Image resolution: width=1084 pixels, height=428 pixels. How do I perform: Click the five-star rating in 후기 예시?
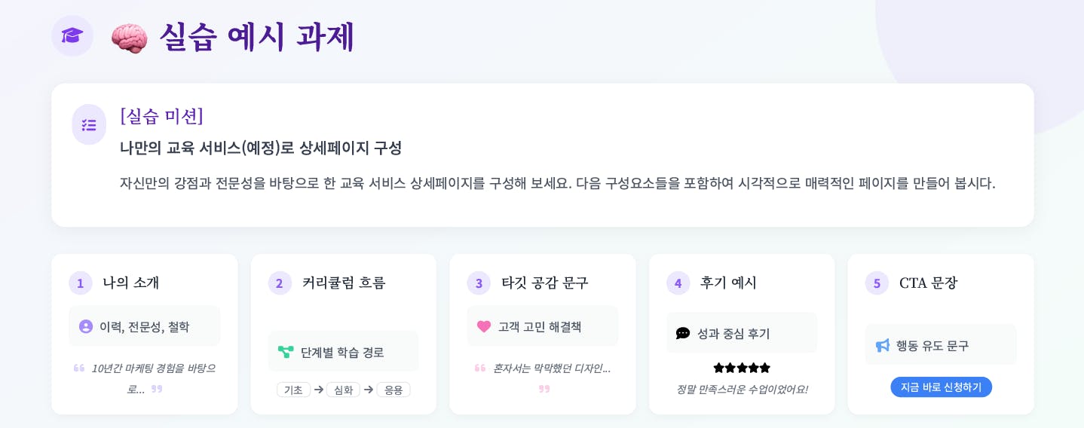742,368
